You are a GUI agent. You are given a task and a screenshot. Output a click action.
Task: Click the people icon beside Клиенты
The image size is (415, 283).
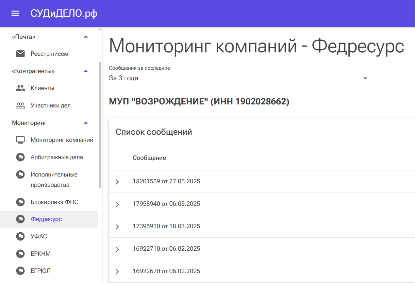[x=20, y=88]
